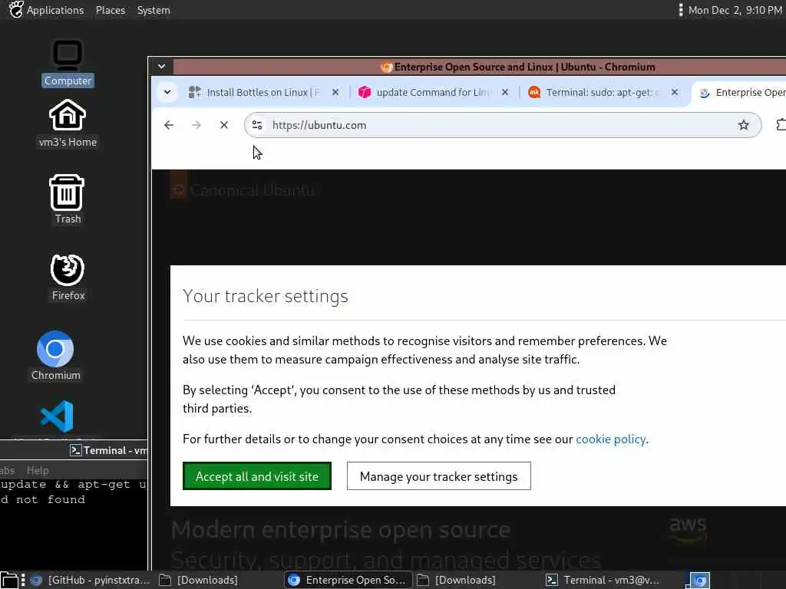Click the clock showing Mon Dec 2

(x=735, y=10)
